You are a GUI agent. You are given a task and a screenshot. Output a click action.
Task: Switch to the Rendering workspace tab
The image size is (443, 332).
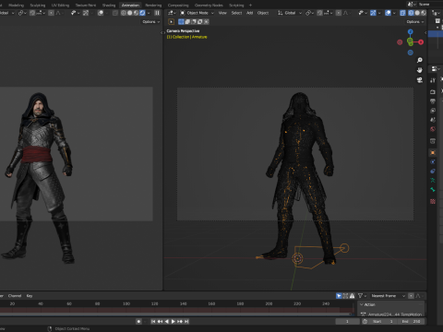pyautogui.click(x=153, y=6)
